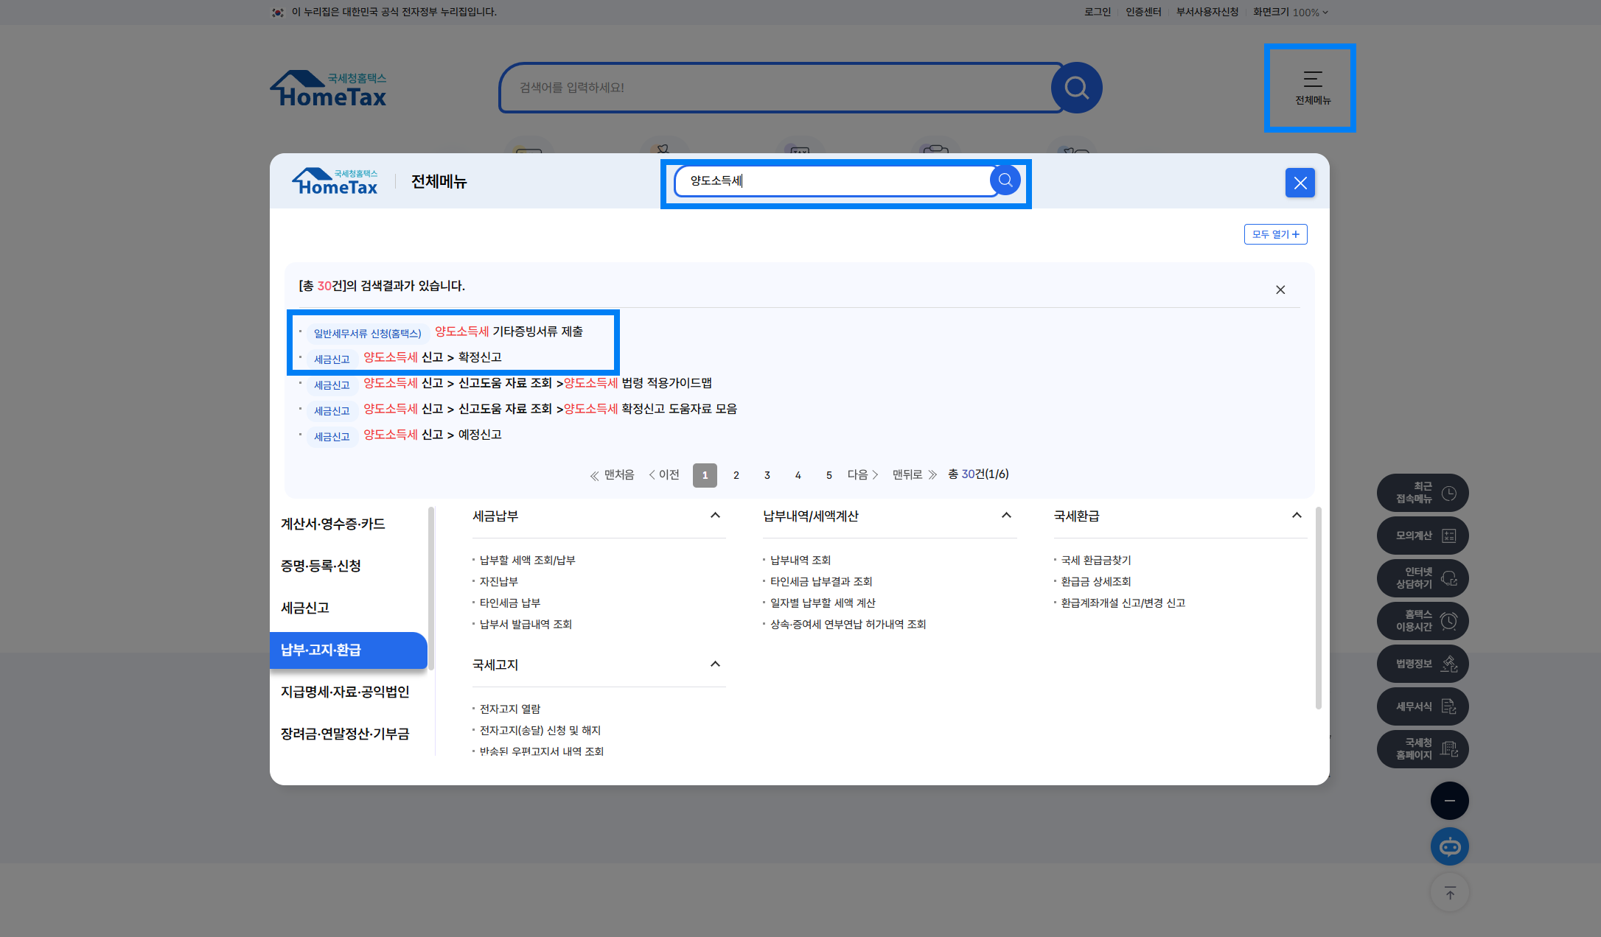Select 세금신고 in the left category menu

(305, 608)
